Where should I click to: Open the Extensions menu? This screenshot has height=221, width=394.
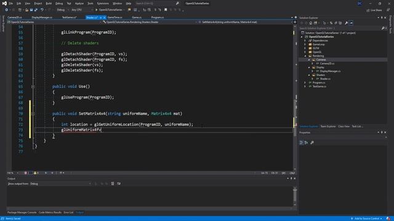(x=103, y=4)
